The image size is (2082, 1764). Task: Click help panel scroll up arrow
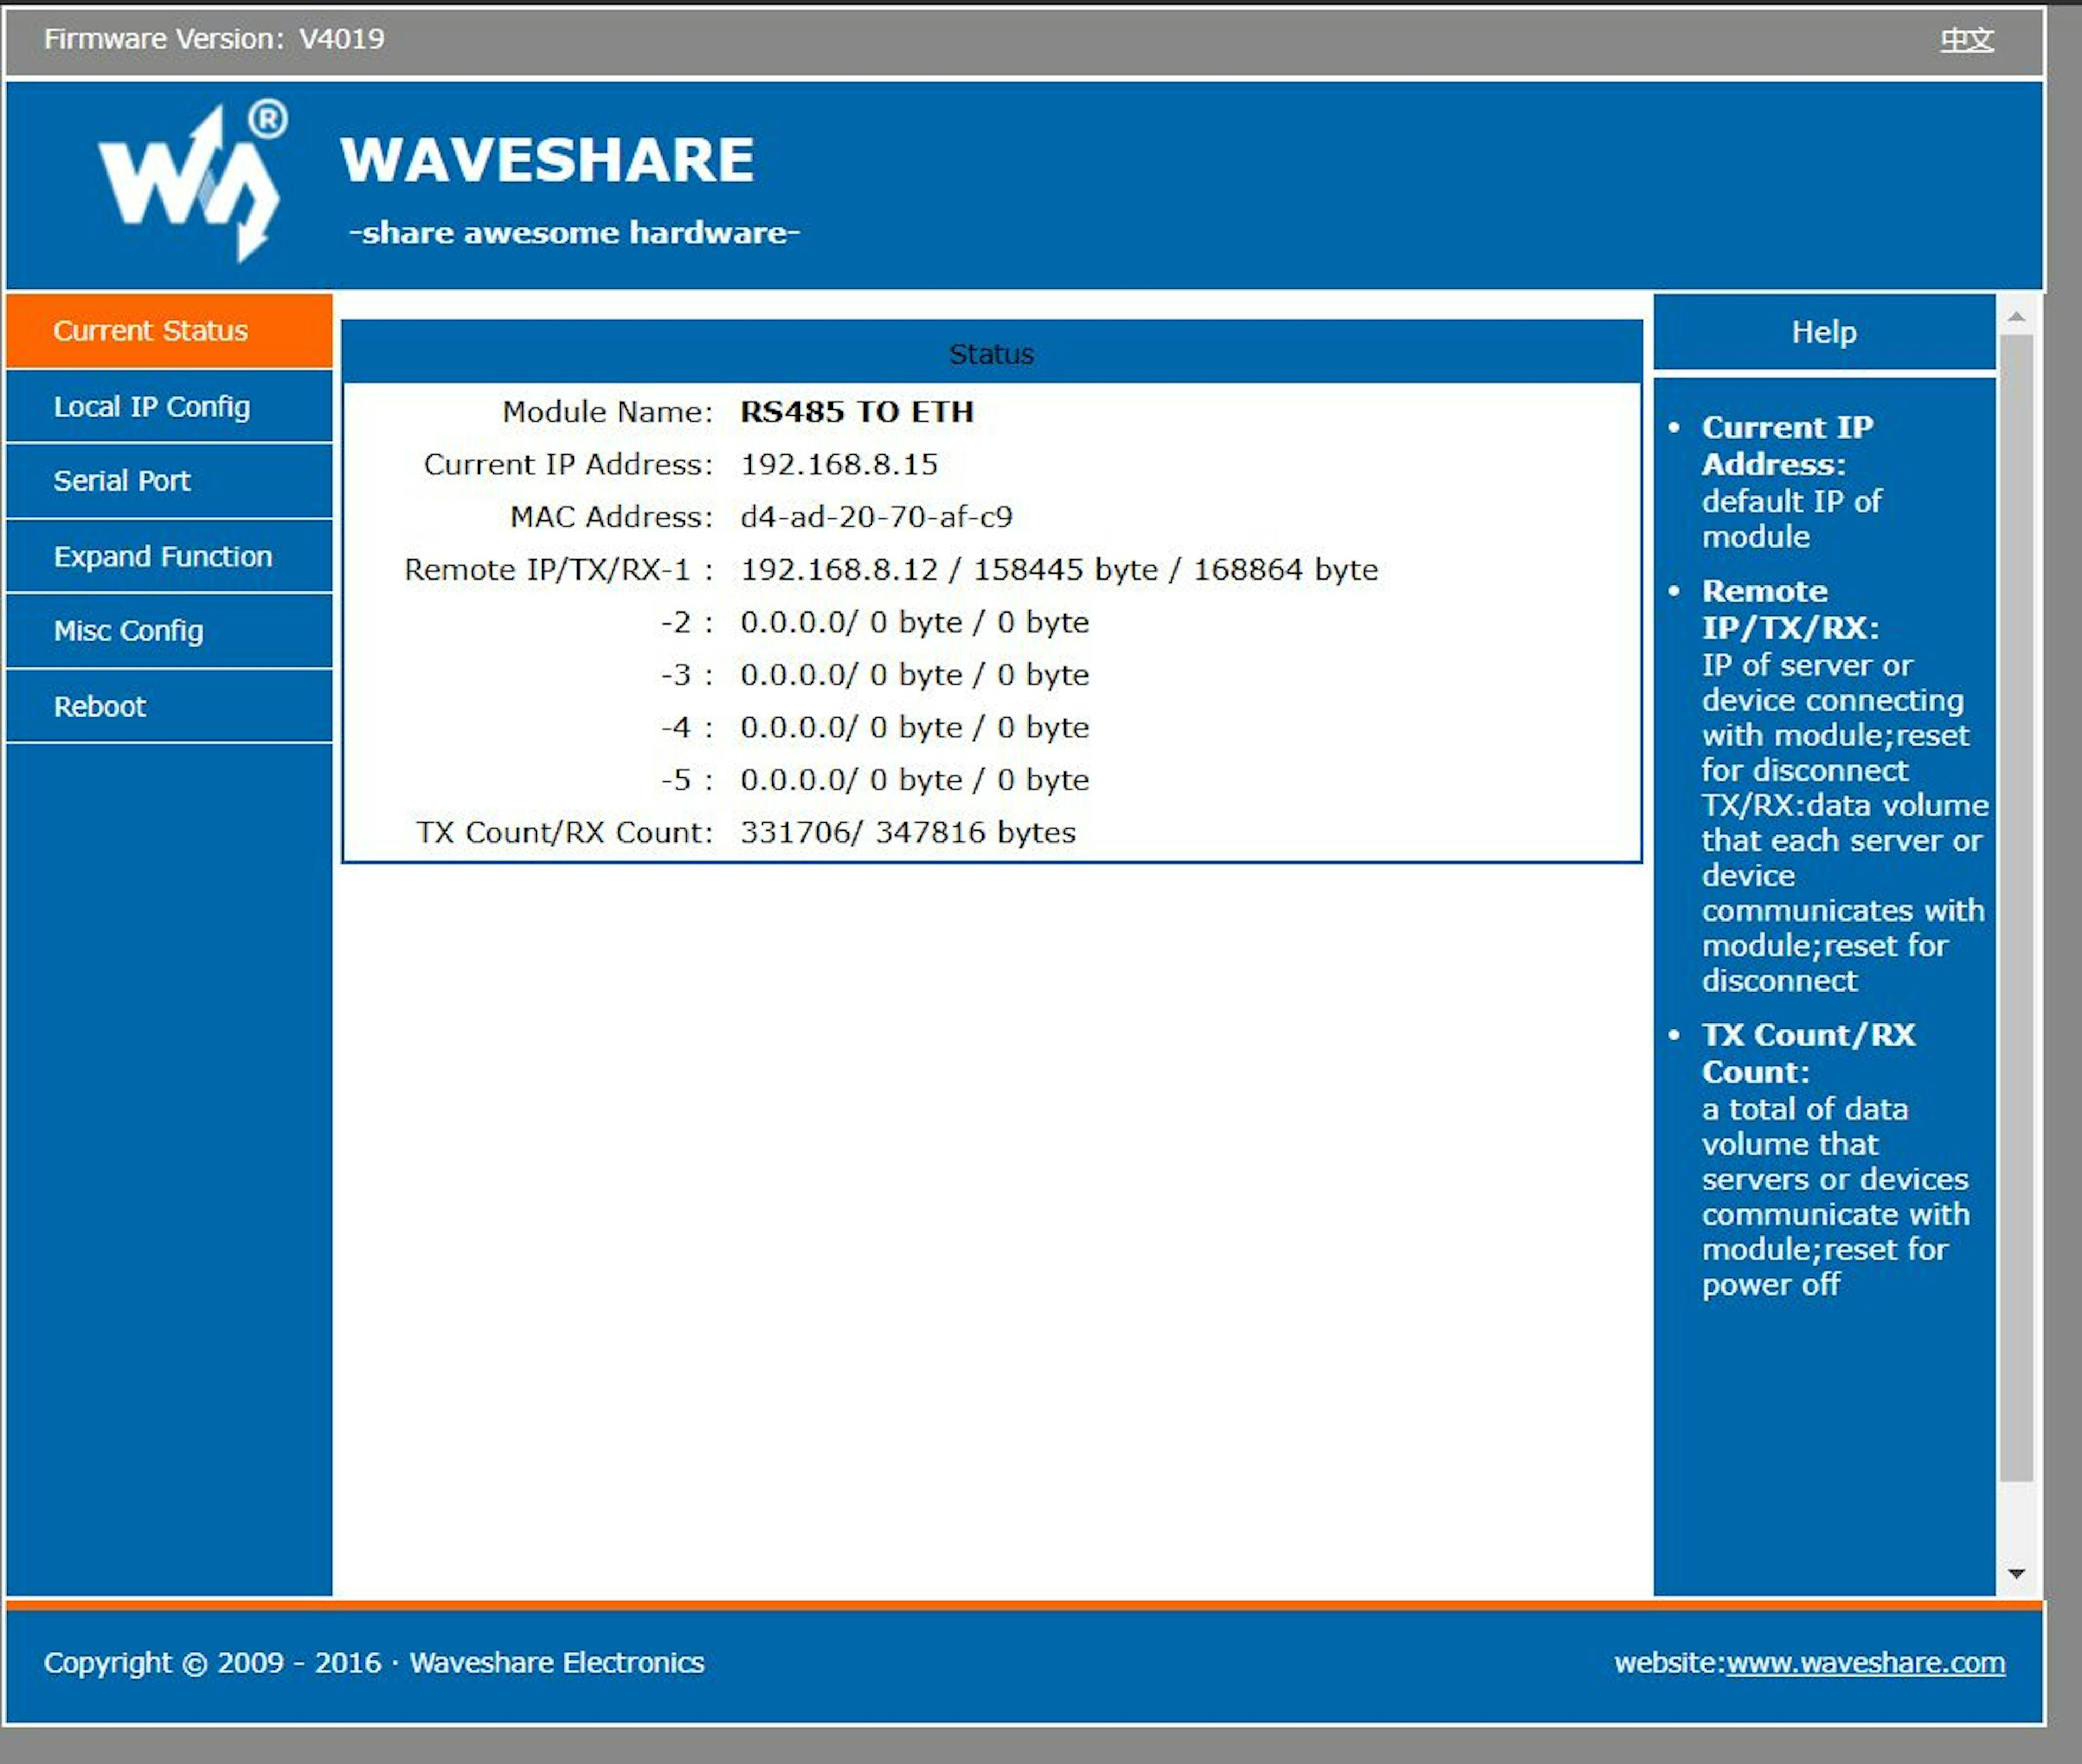[x=2016, y=317]
